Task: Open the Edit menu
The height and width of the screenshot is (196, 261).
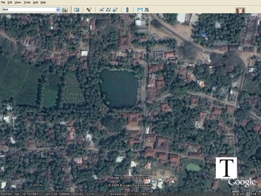Action: click(10, 3)
